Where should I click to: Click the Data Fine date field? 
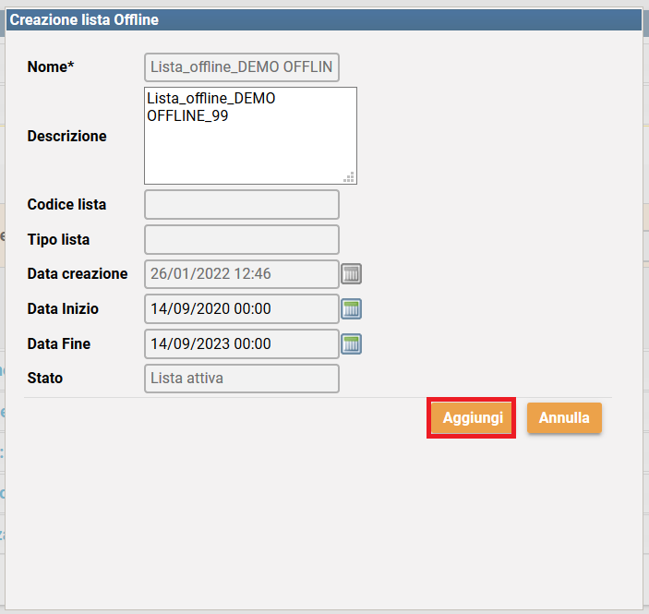(x=242, y=344)
